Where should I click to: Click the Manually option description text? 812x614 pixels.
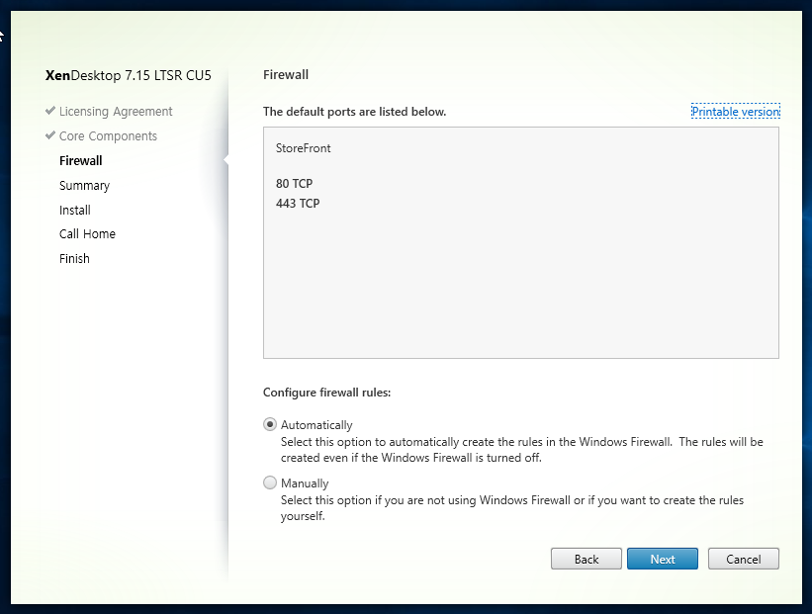click(512, 508)
